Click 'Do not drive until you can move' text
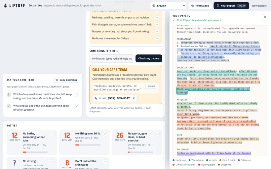Image resolution: width=271 pixels, height=169 pixels. [218, 126]
